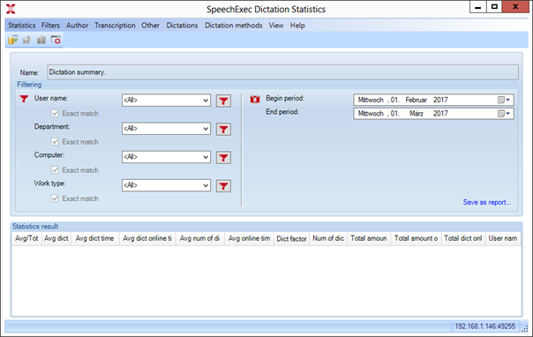Click the first toolbar icon with folder

13,40
